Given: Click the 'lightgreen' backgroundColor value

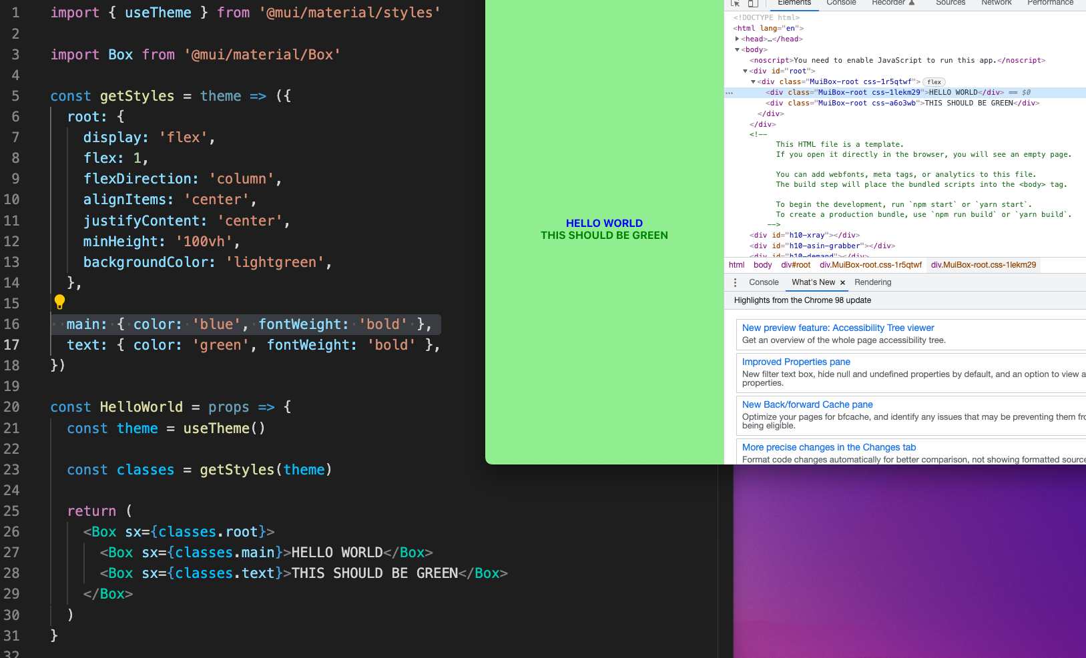Looking at the screenshot, I should (x=274, y=262).
